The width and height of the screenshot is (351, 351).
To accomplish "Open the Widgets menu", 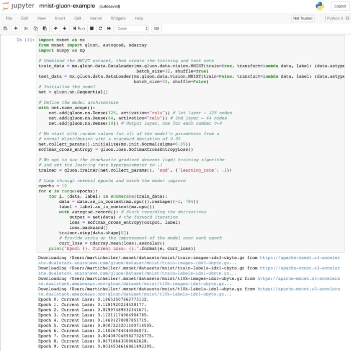I will pyautogui.click(x=118, y=19).
